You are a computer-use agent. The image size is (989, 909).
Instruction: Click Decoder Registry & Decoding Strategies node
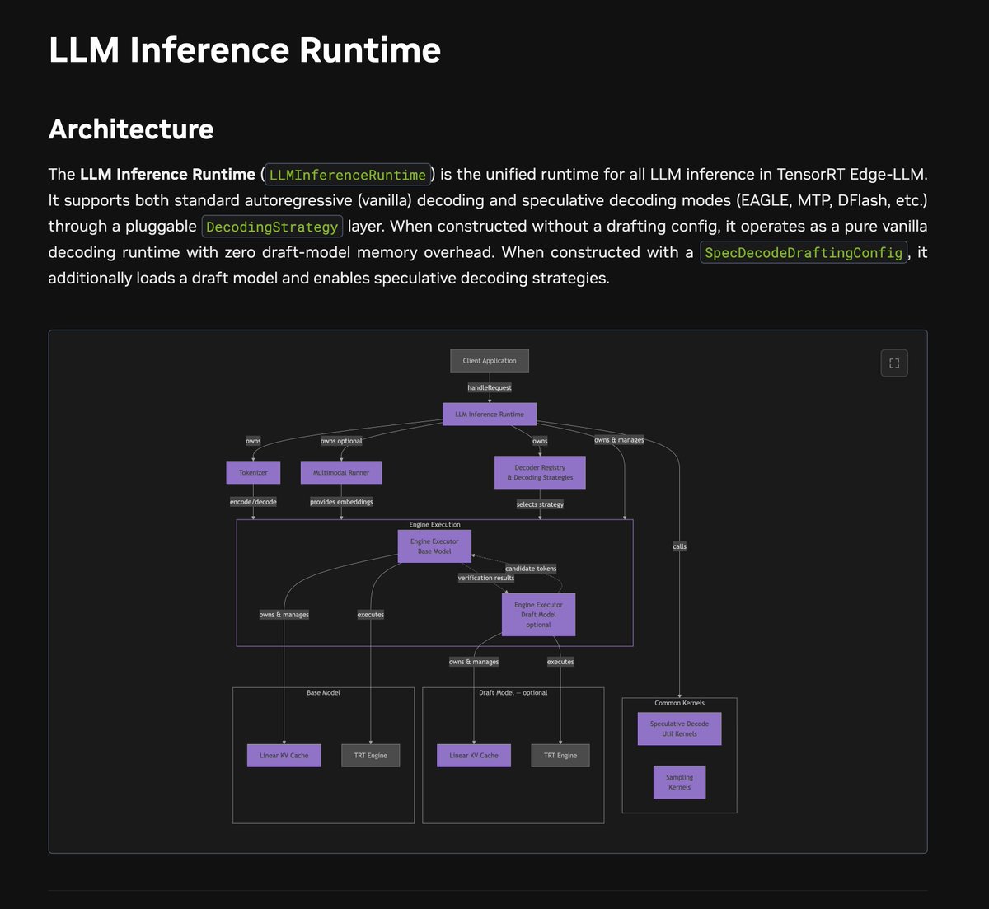click(540, 473)
